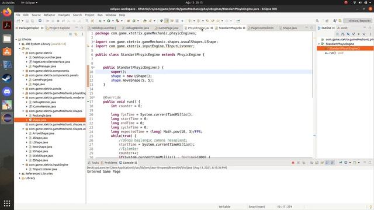Open the Navigate menu
The height and width of the screenshot is (210, 374).
(64, 15)
